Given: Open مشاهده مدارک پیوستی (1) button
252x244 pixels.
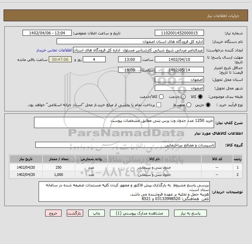Looking at the screenshot, I should (x=139, y=213).
